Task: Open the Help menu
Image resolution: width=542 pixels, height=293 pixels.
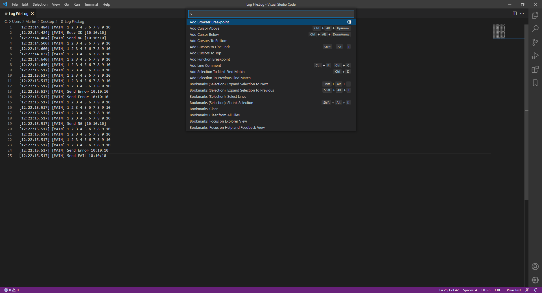Action: pyautogui.click(x=106, y=4)
